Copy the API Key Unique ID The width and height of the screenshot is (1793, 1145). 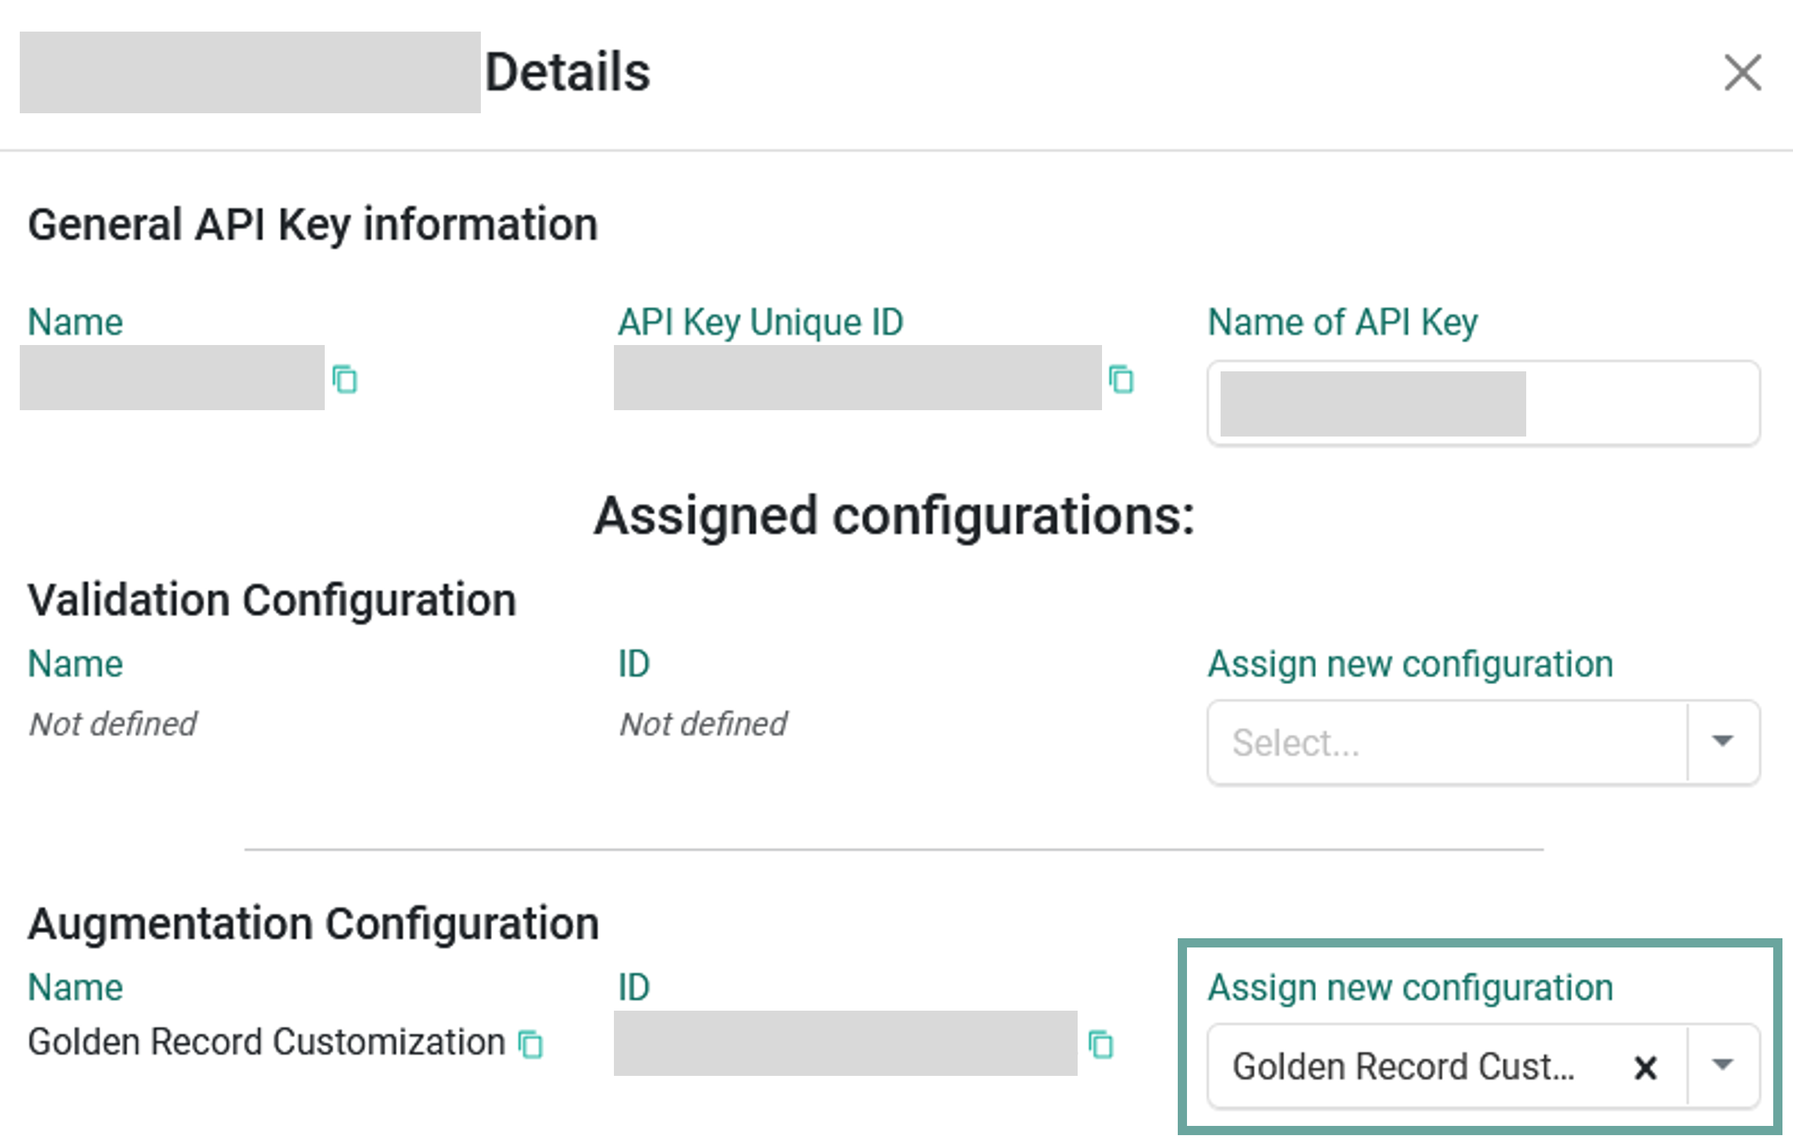(1121, 379)
